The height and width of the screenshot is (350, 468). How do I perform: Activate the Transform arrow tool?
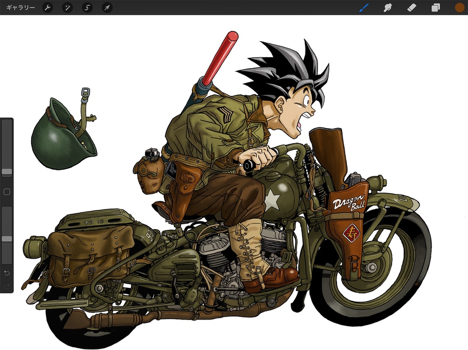click(x=107, y=8)
